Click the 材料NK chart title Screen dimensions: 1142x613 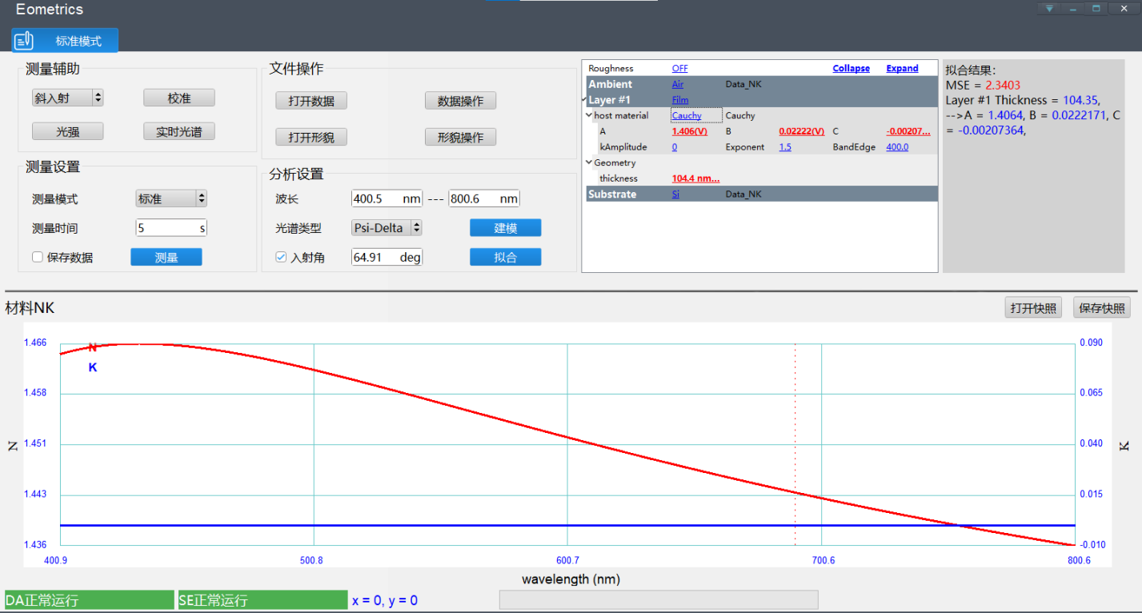point(30,308)
